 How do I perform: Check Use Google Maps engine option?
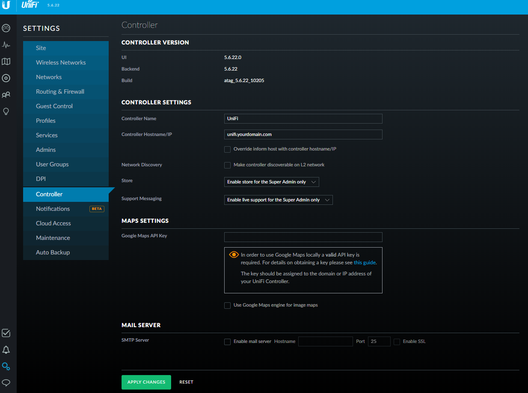click(x=228, y=305)
